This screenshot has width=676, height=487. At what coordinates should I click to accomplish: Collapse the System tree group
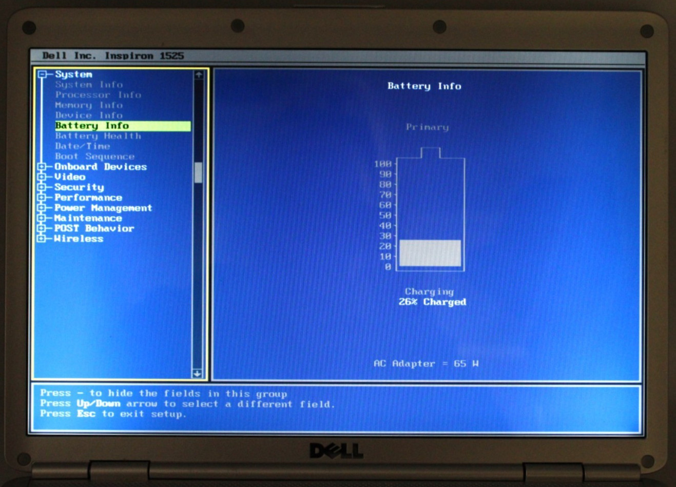coord(43,74)
